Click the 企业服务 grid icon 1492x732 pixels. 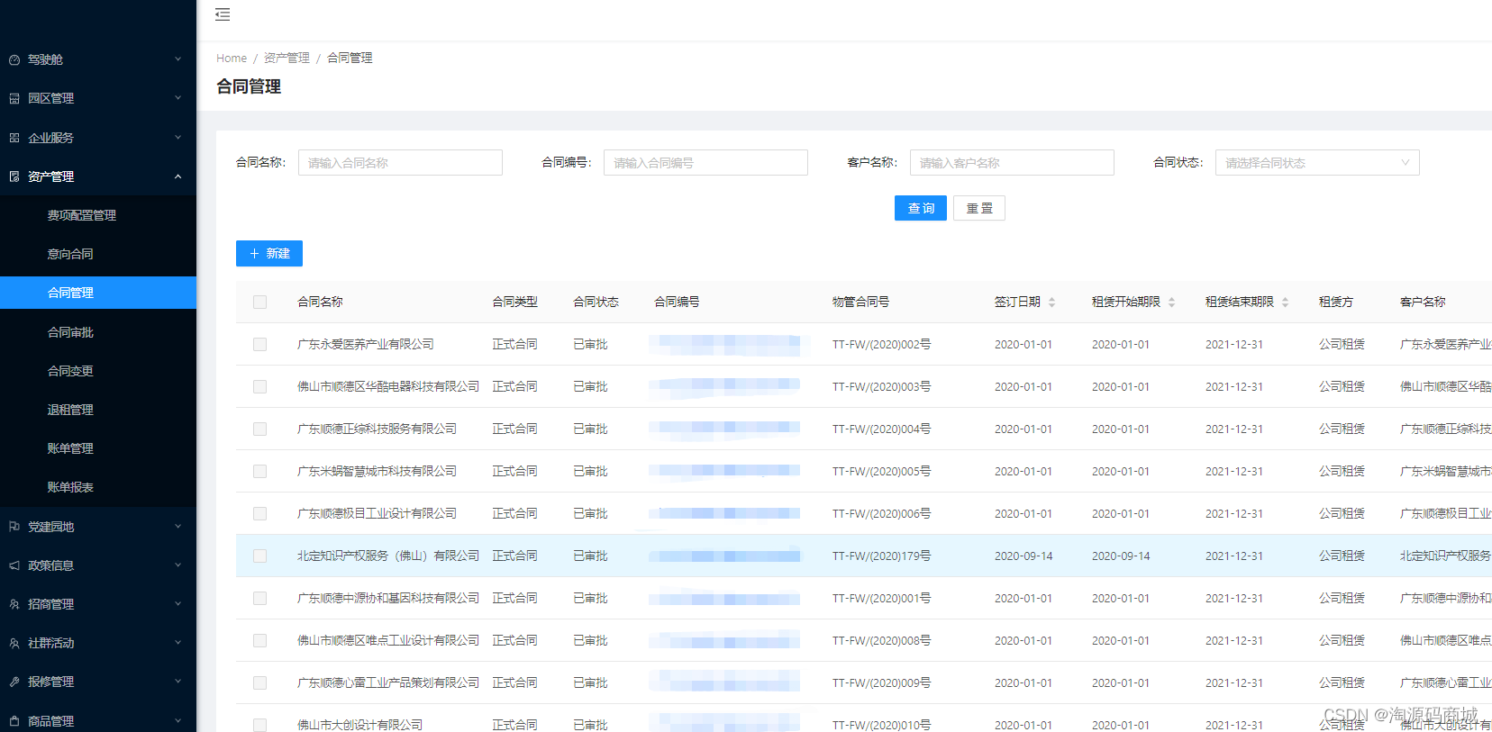click(14, 138)
